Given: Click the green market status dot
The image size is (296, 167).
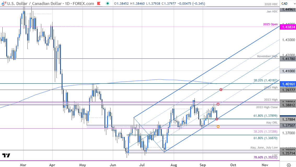Looking at the screenshot, I should click(x=108, y=3).
